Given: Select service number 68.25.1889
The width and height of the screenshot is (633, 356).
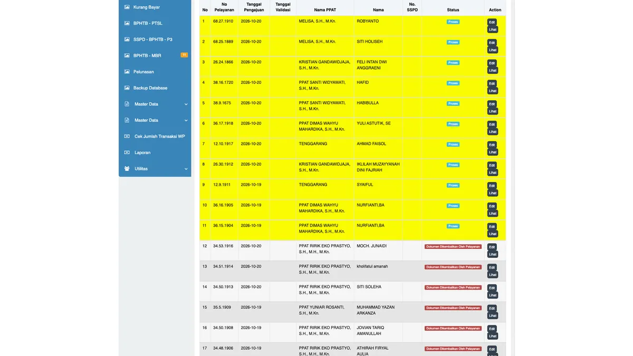Looking at the screenshot, I should click(x=223, y=42).
